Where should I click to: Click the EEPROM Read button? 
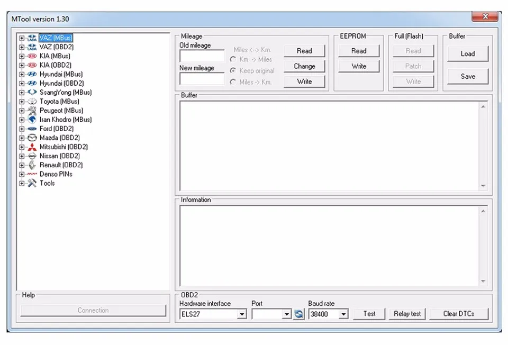(x=359, y=51)
